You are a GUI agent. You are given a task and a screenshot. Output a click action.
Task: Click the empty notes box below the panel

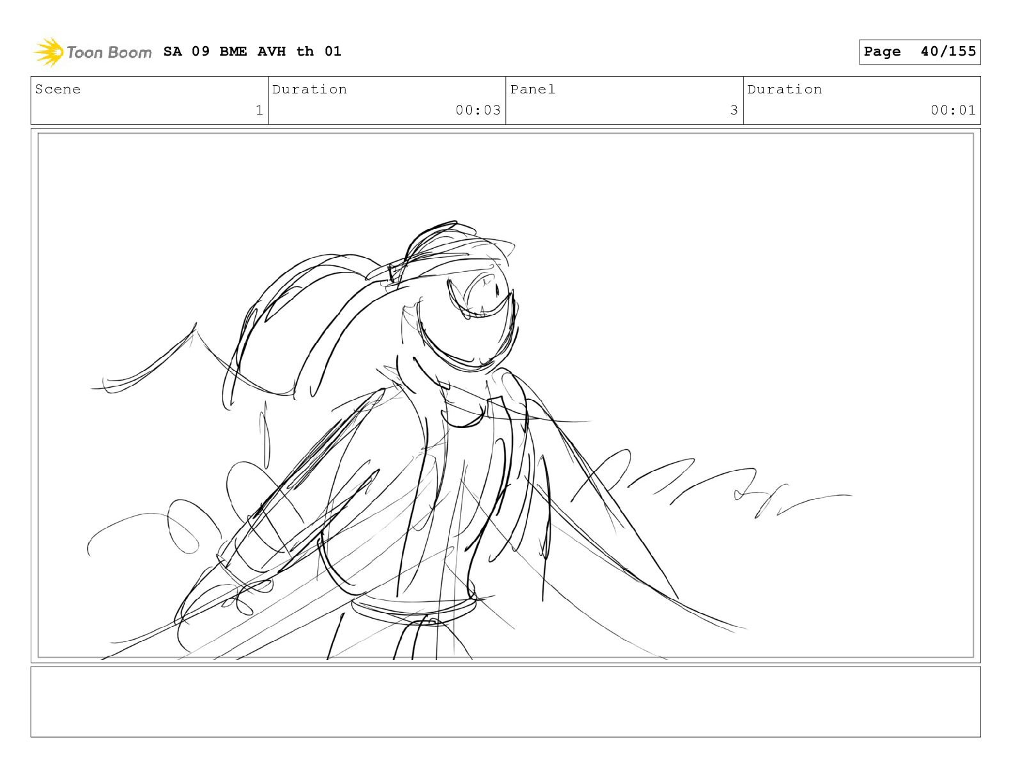[505, 702]
